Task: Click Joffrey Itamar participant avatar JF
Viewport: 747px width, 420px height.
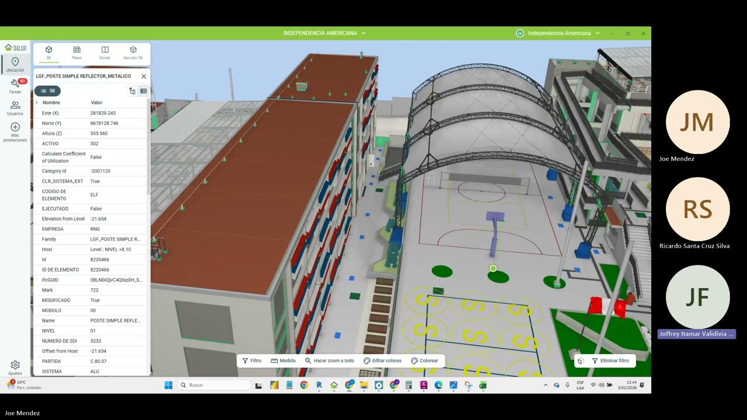Action: tap(697, 297)
